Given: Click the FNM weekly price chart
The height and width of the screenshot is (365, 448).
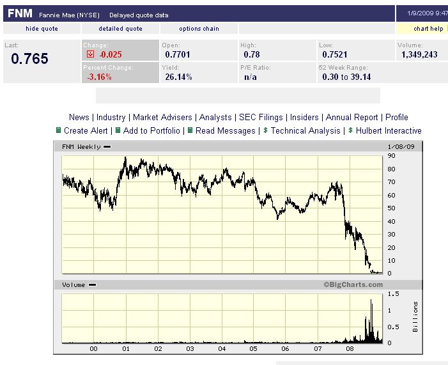Looking at the screenshot, I should 222,214.
